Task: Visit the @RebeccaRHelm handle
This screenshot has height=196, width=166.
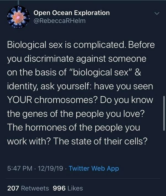Action: pyautogui.click(x=59, y=21)
